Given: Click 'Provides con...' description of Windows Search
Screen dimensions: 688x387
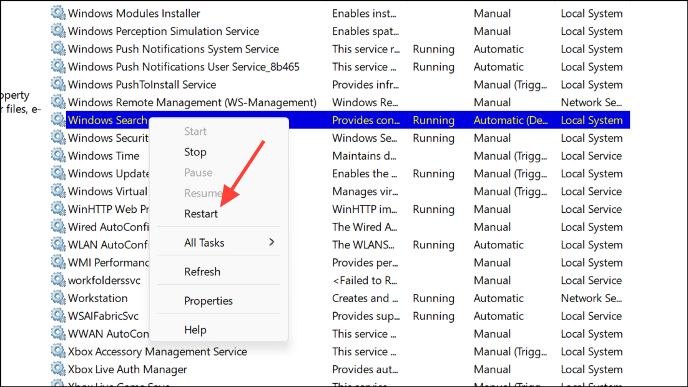Looking at the screenshot, I should 366,120.
